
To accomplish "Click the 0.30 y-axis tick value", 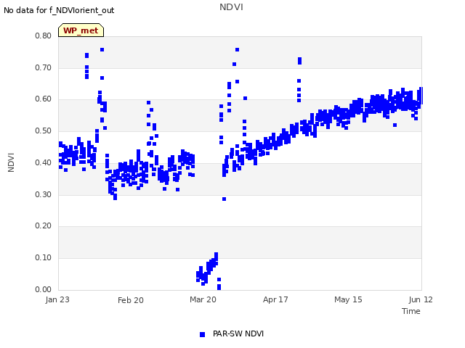I will point(44,194).
